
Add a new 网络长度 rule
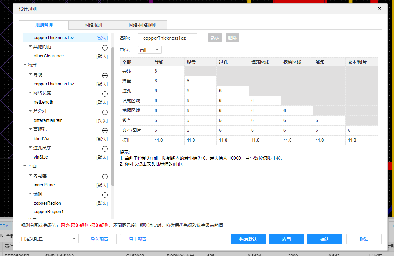point(105,94)
